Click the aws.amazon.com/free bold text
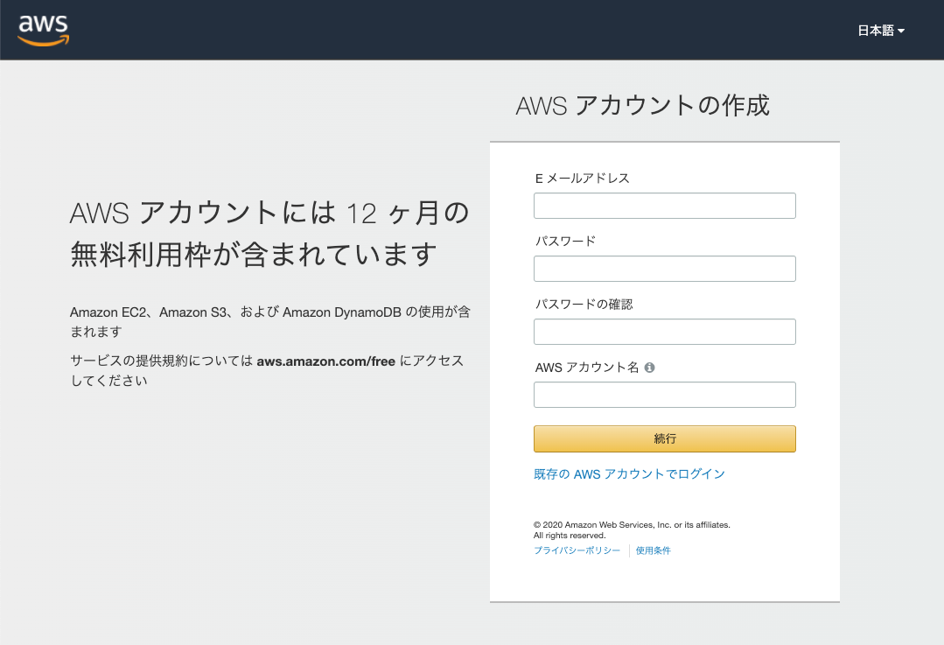This screenshot has width=944, height=645. pyautogui.click(x=325, y=361)
